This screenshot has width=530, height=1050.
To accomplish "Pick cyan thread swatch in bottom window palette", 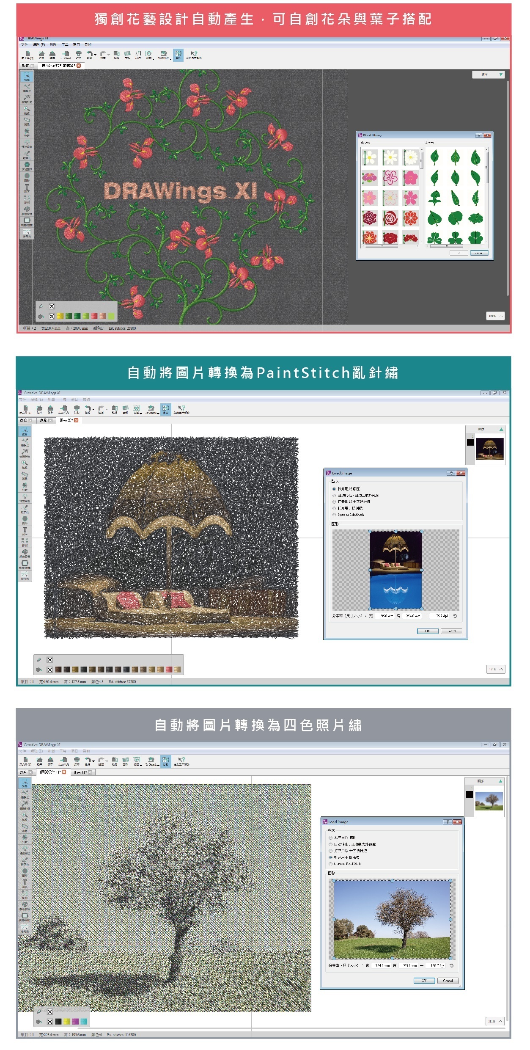I will point(84,1021).
